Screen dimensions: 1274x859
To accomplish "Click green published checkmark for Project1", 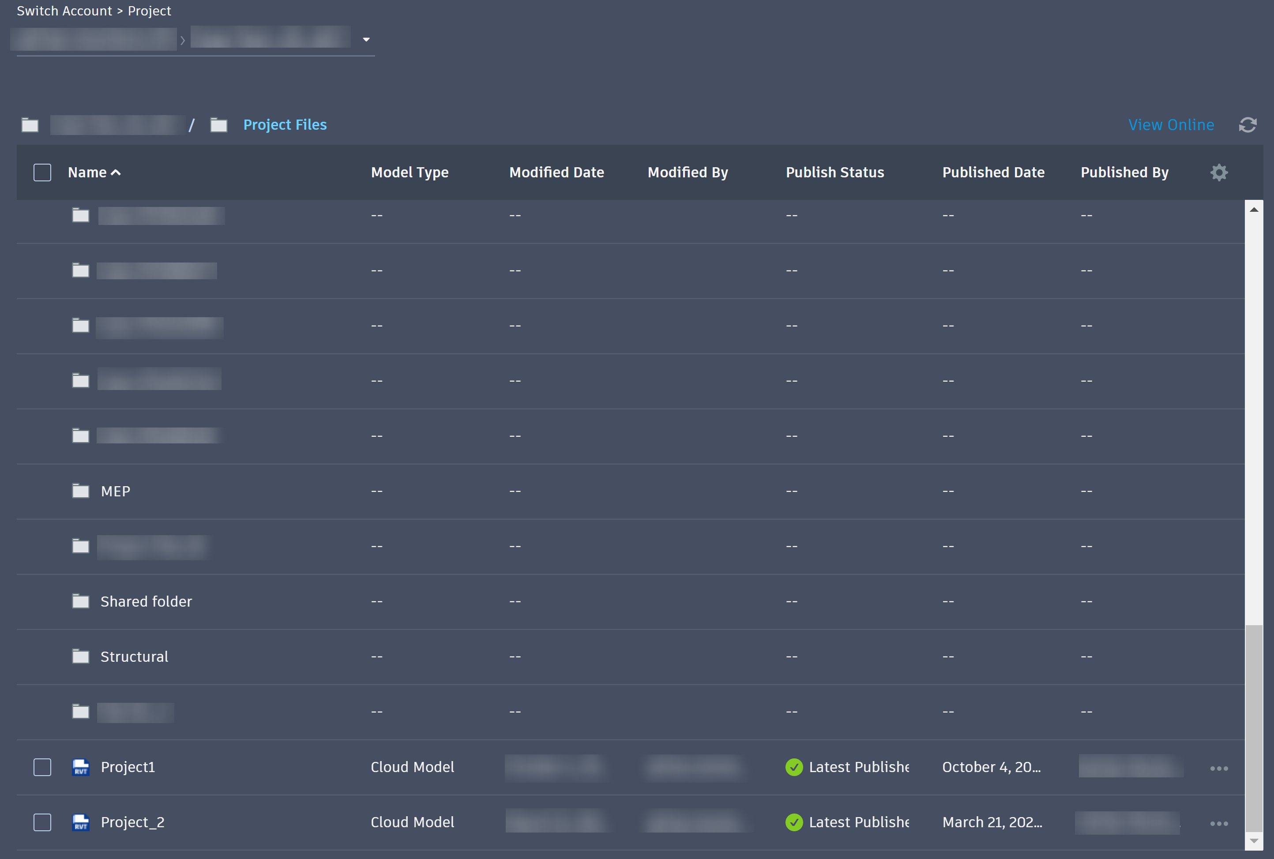I will click(793, 767).
